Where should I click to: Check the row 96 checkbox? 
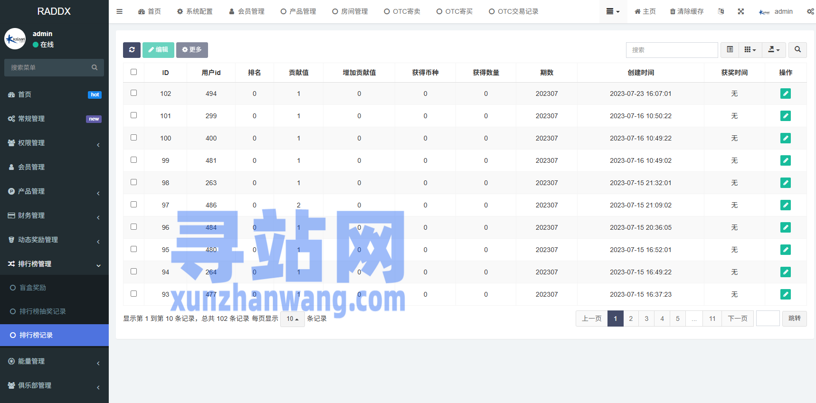coord(133,227)
